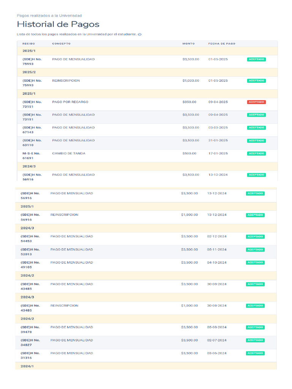Click the red ACEPTADO badge for PAGO POR RECARGO
The image size is (292, 389).
pos(256,102)
